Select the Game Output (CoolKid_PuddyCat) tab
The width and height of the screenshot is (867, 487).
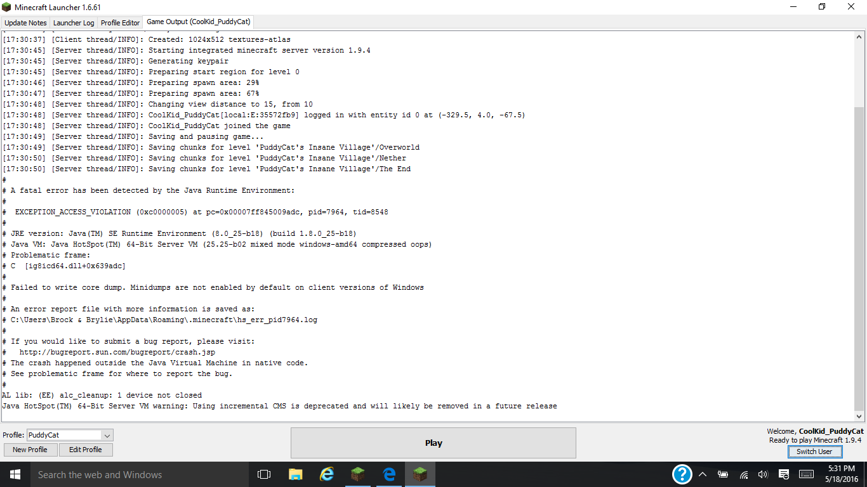pyautogui.click(x=199, y=22)
